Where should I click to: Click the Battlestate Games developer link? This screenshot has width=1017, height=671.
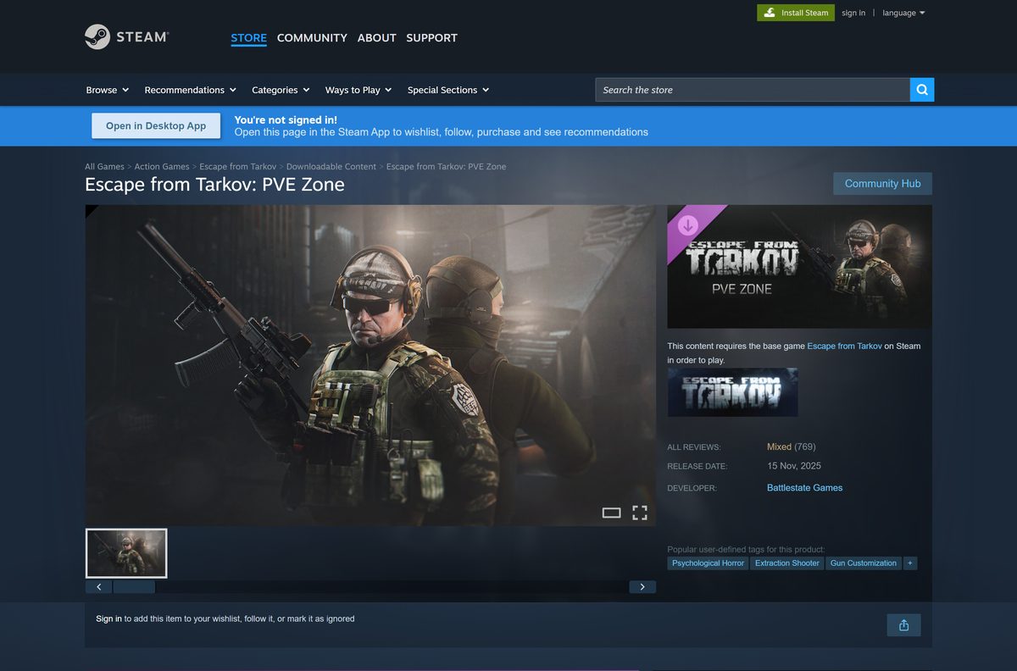(x=804, y=488)
